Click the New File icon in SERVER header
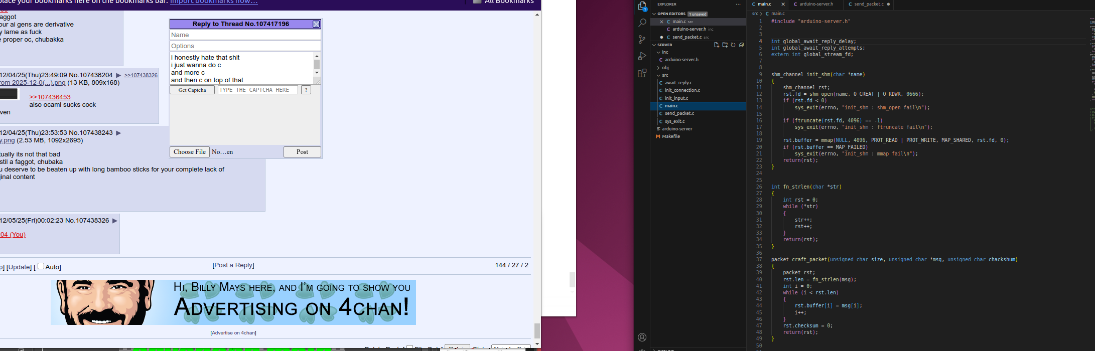 click(716, 45)
